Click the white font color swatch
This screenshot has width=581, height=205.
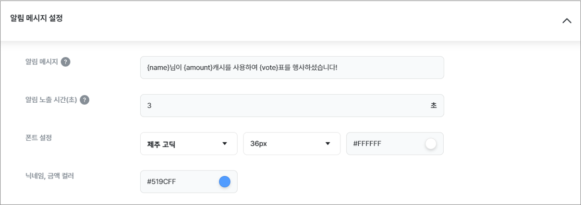click(431, 144)
